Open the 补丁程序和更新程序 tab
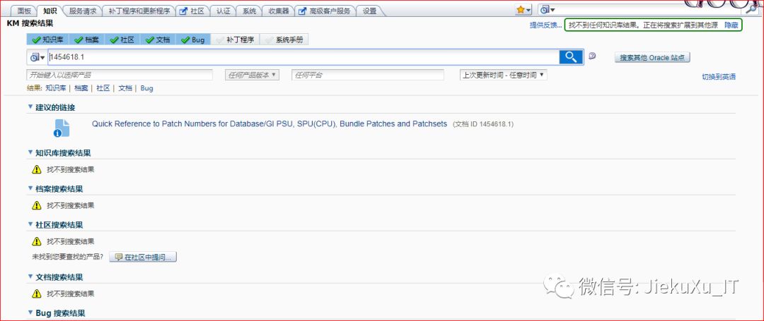764x321 pixels. click(138, 11)
